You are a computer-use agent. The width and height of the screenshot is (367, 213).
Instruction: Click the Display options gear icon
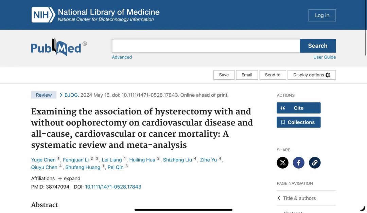[x=328, y=75]
